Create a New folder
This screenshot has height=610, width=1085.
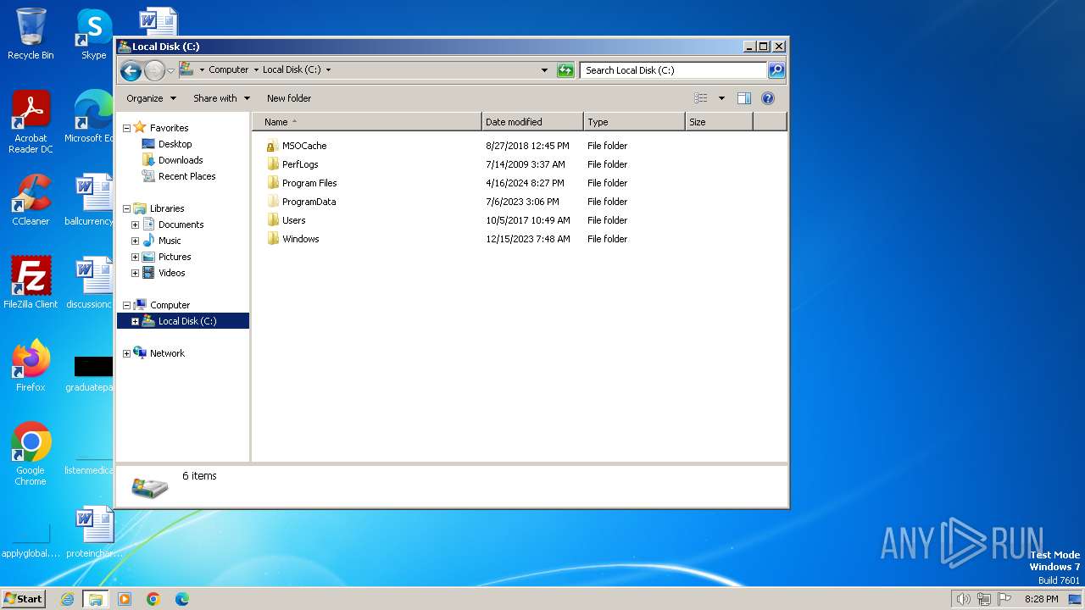pyautogui.click(x=289, y=98)
